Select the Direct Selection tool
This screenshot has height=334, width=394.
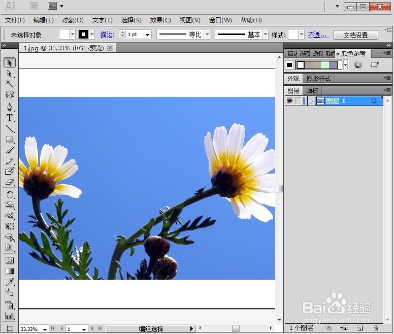[x=10, y=73]
